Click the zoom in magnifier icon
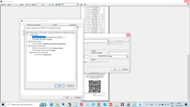The height and width of the screenshot is (107, 190). tap(56, 5)
